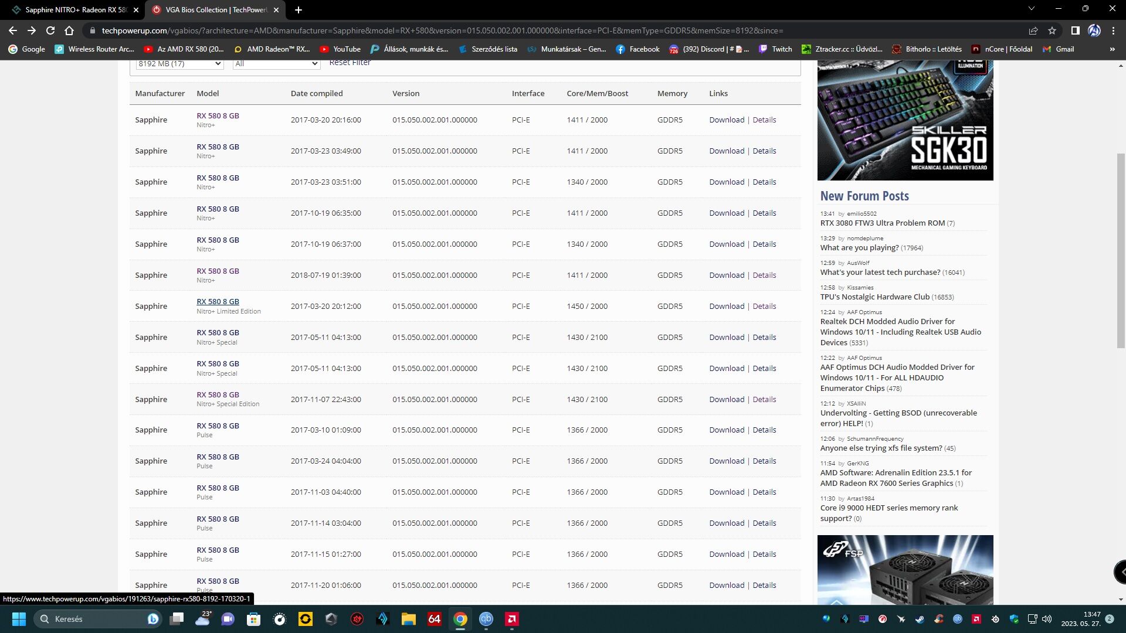Open the FSP power supply advertisement
This screenshot has width=1126, height=633.
[x=905, y=570]
